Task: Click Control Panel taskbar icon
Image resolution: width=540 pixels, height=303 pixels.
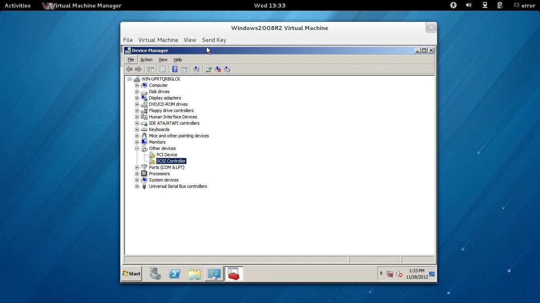Action: pyautogui.click(x=214, y=274)
